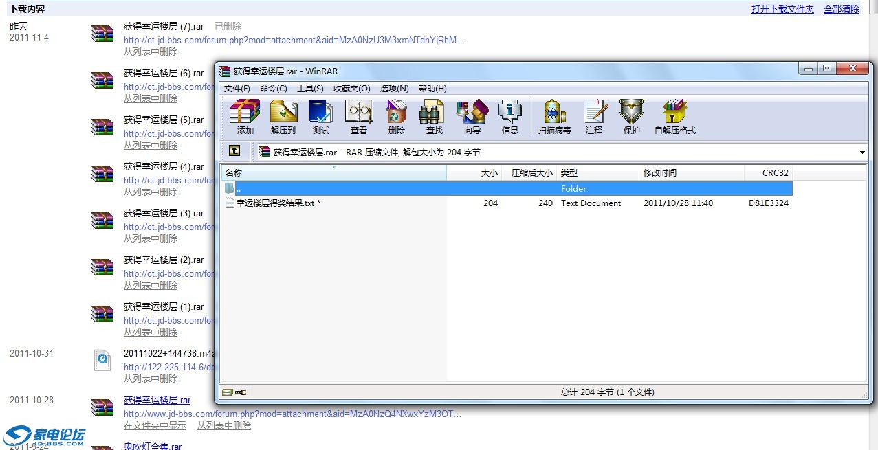Click the 全部清除 link

tap(842, 10)
